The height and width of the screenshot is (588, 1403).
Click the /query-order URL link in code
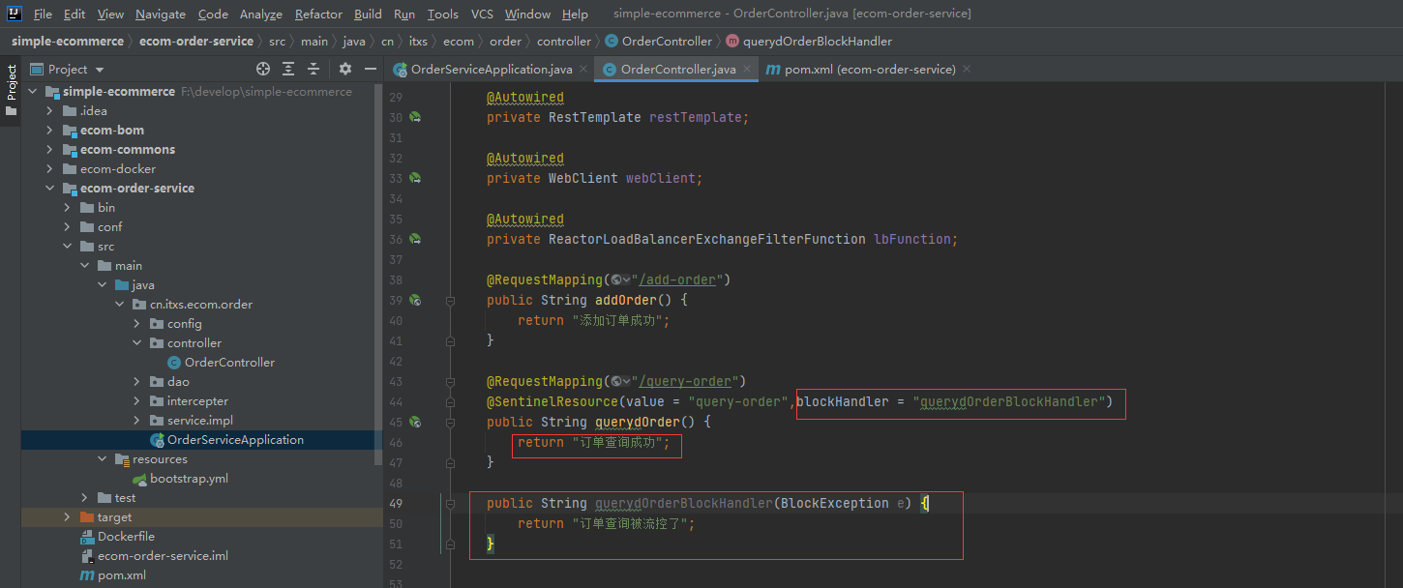point(686,381)
